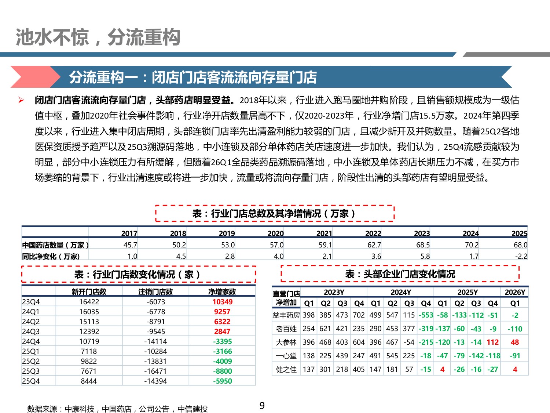Click the 净增家数 column header
The width and height of the screenshot is (550, 413).
pos(222,292)
